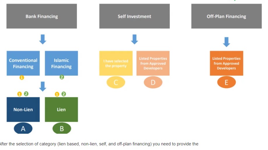
Task: Select the Bank Financing header box
Action: (x=42, y=16)
